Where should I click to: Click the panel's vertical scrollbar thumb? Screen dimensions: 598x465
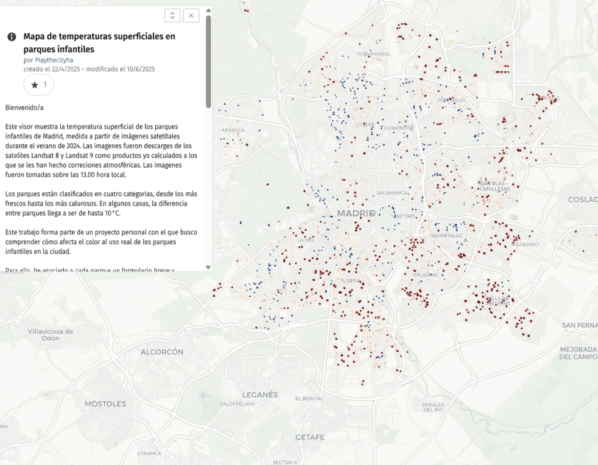[208, 61]
